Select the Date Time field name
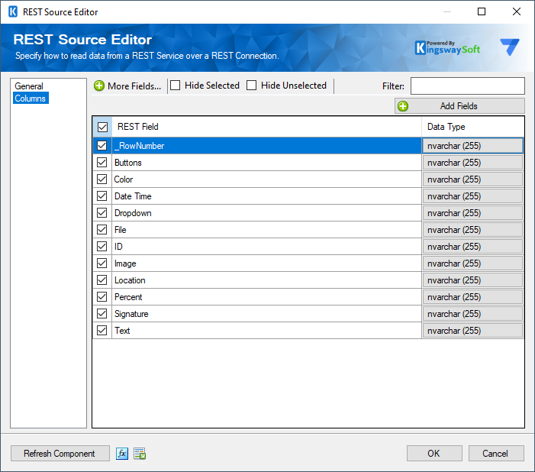Image resolution: width=535 pixels, height=472 pixels. (133, 196)
